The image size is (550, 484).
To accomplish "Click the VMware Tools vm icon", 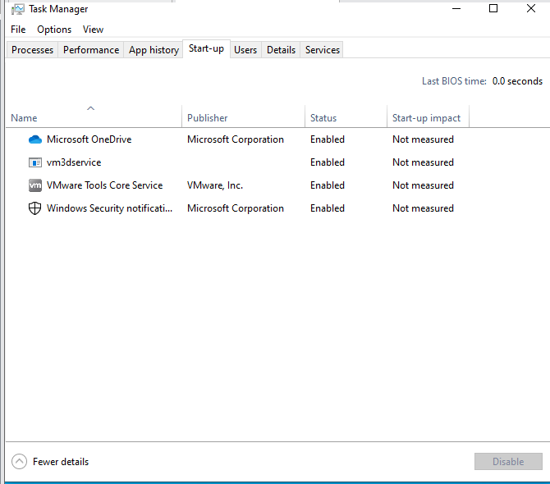I will click(x=35, y=185).
